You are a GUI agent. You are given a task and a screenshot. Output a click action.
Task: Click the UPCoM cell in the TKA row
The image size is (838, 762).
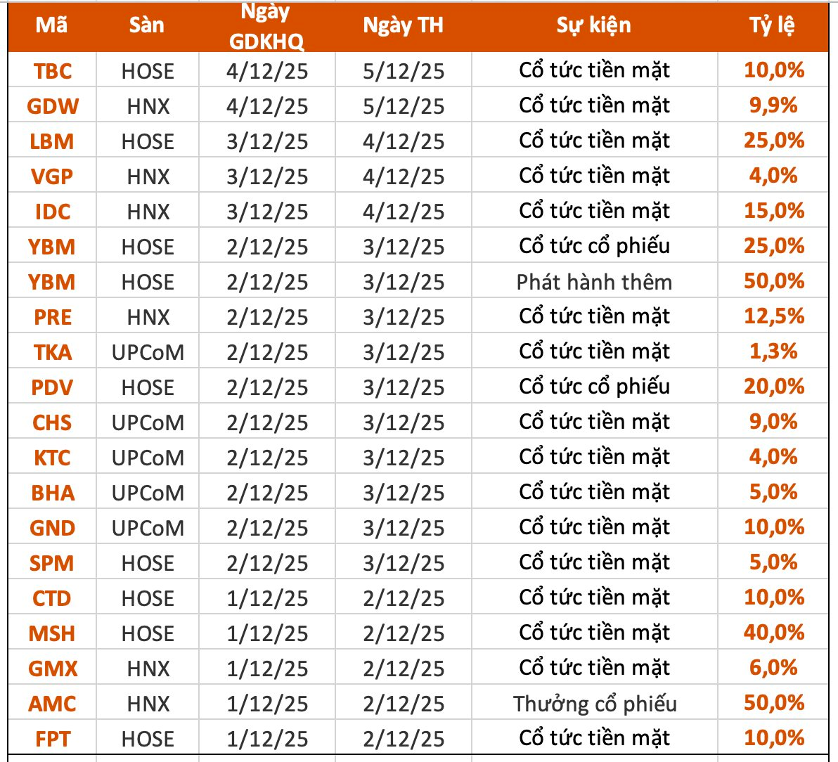pos(148,352)
